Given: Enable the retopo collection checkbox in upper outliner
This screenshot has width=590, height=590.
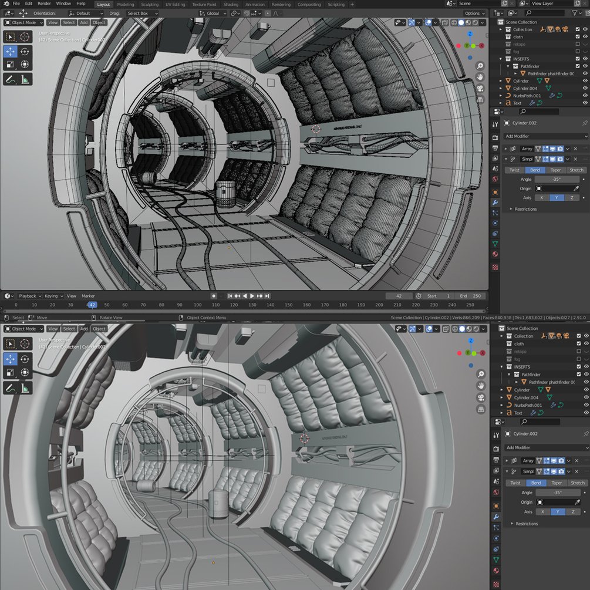Looking at the screenshot, I should (578, 44).
